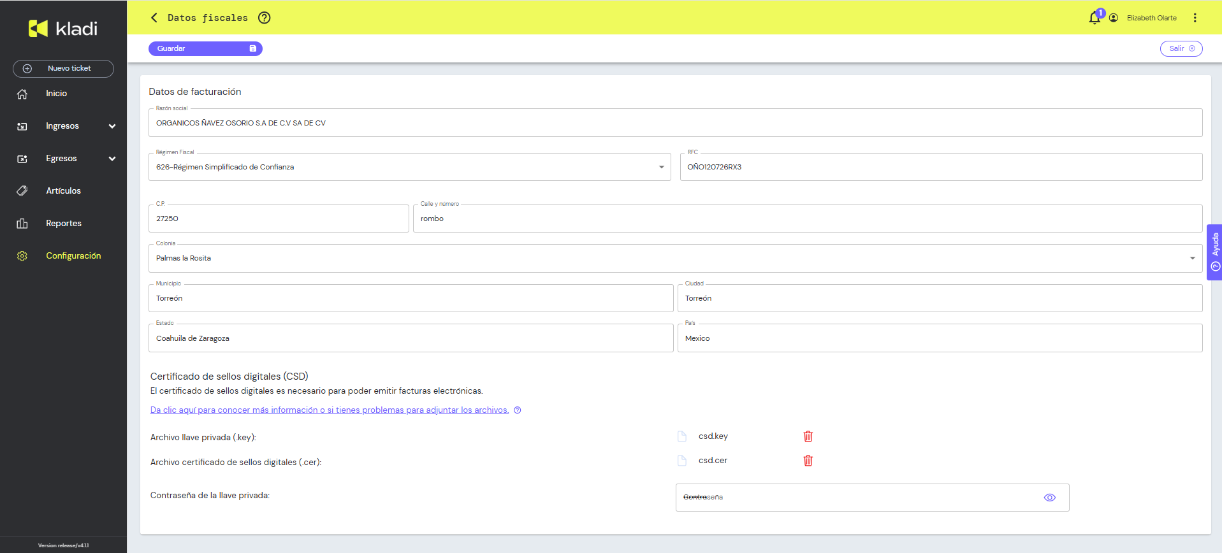Edit the Razón social field
Screen dimensions: 1222x553
[675, 123]
